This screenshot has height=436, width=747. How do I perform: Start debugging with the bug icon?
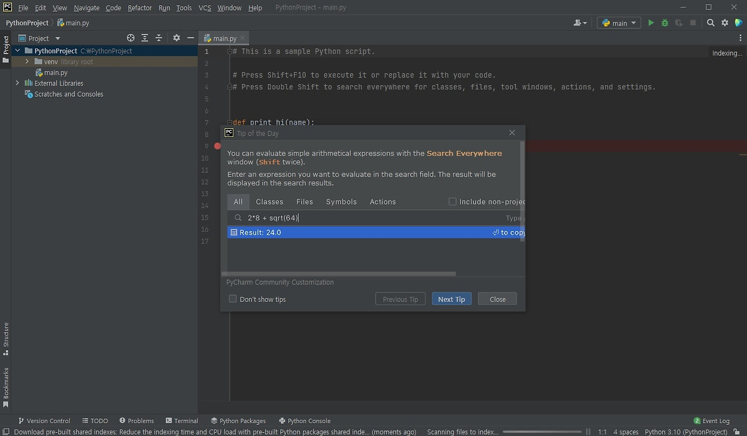pyautogui.click(x=665, y=22)
